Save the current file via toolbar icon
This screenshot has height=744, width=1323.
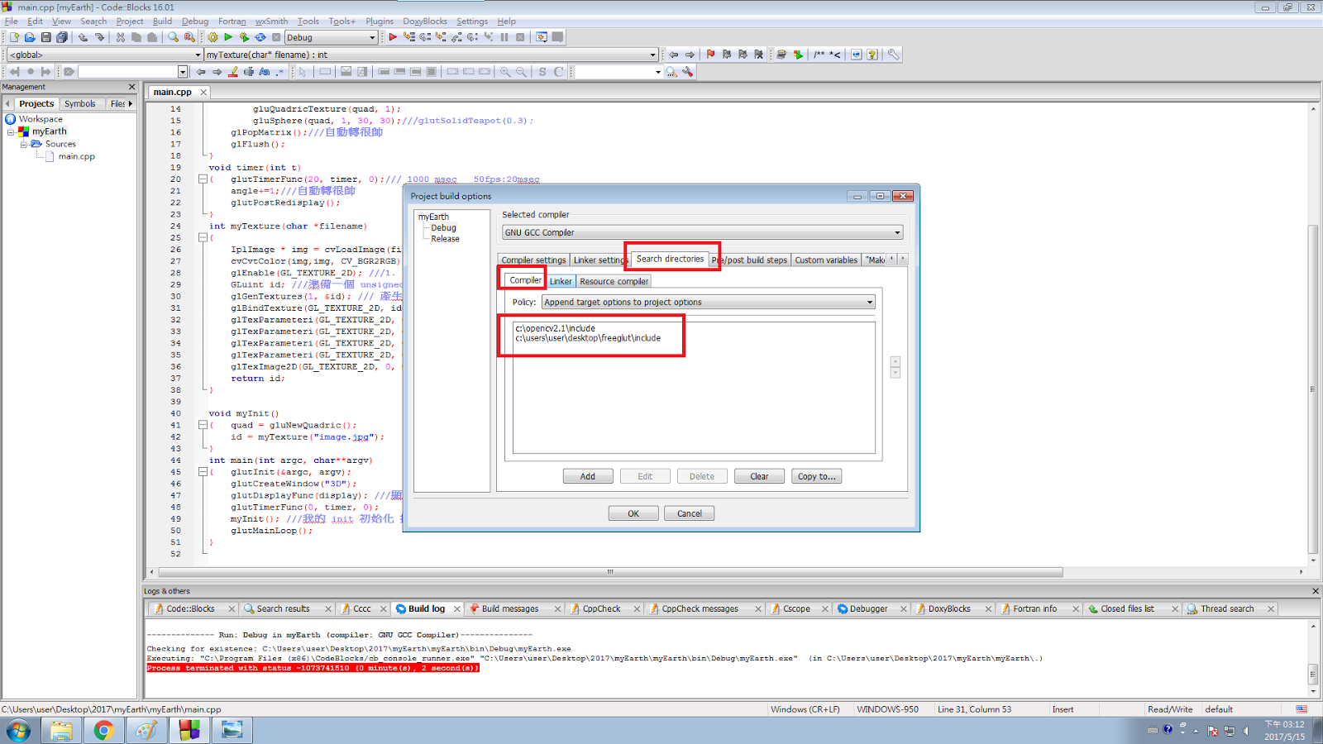pyautogui.click(x=46, y=37)
